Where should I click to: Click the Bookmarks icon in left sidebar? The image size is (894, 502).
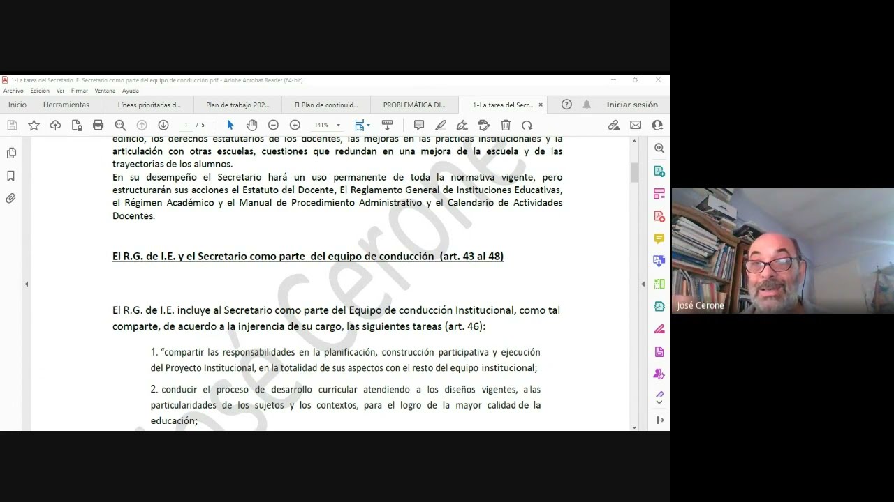pos(10,175)
